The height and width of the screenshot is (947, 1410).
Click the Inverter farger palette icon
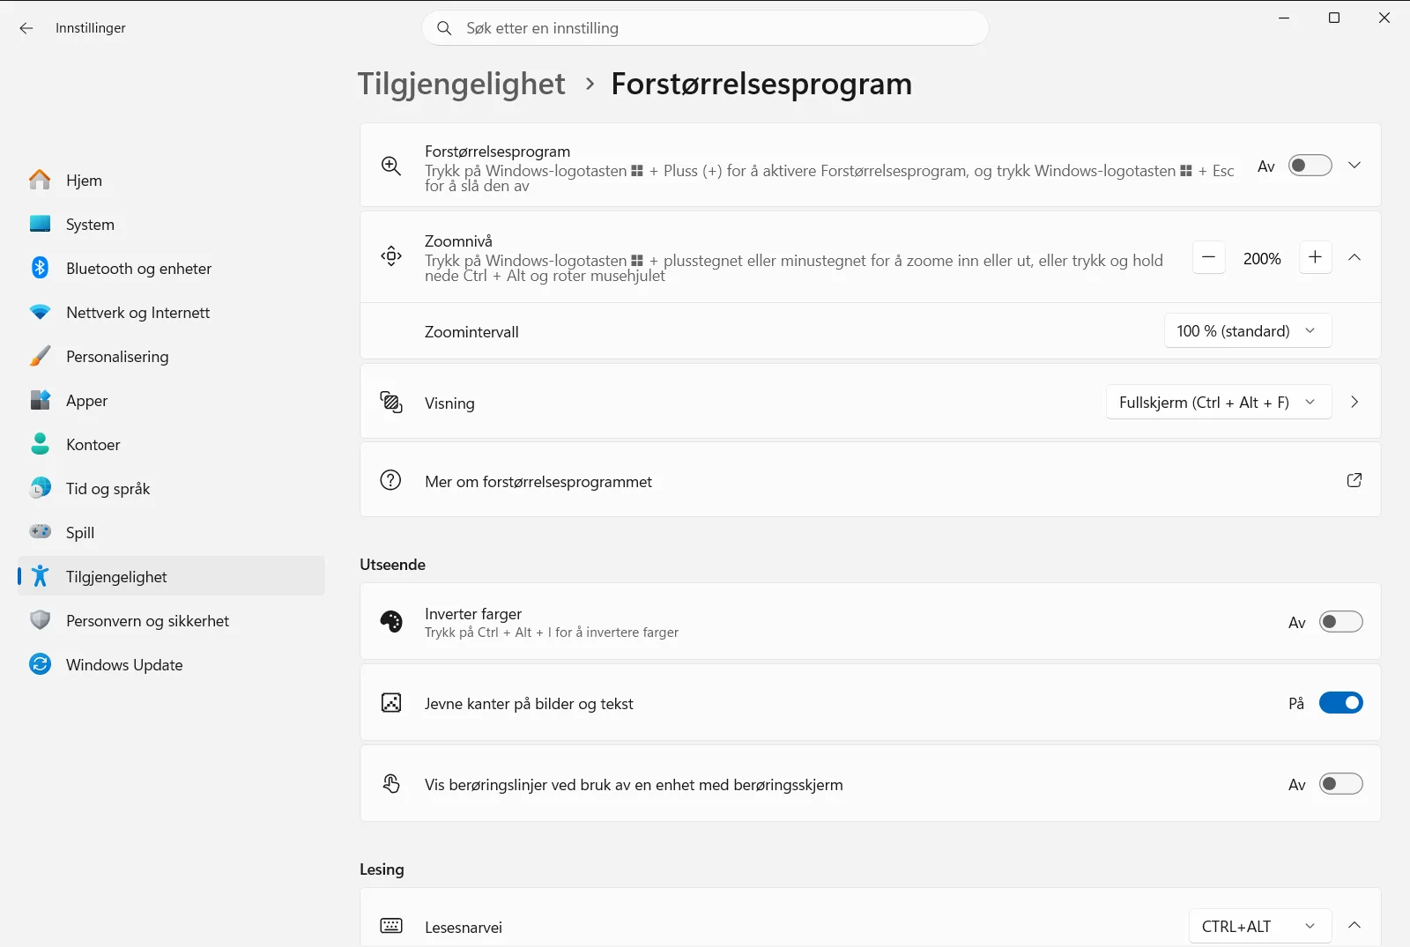391,622
